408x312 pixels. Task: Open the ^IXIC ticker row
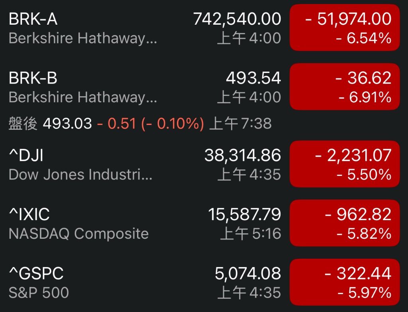pyautogui.click(x=204, y=223)
